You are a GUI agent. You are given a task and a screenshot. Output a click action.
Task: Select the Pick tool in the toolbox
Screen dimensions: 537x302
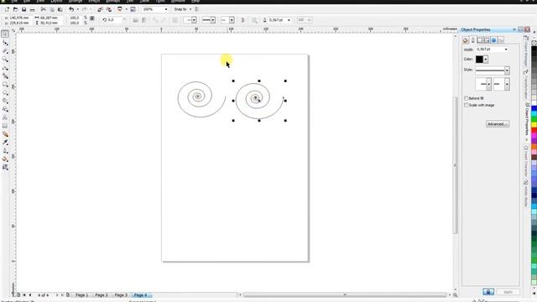[5, 34]
